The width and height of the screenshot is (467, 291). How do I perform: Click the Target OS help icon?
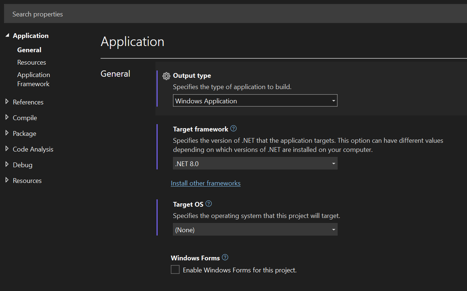click(208, 204)
